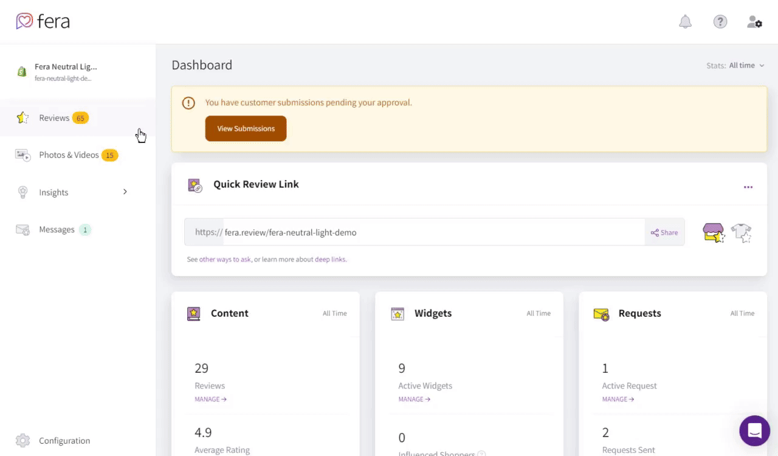Click the review link URL field
778x456 pixels.
pos(433,232)
